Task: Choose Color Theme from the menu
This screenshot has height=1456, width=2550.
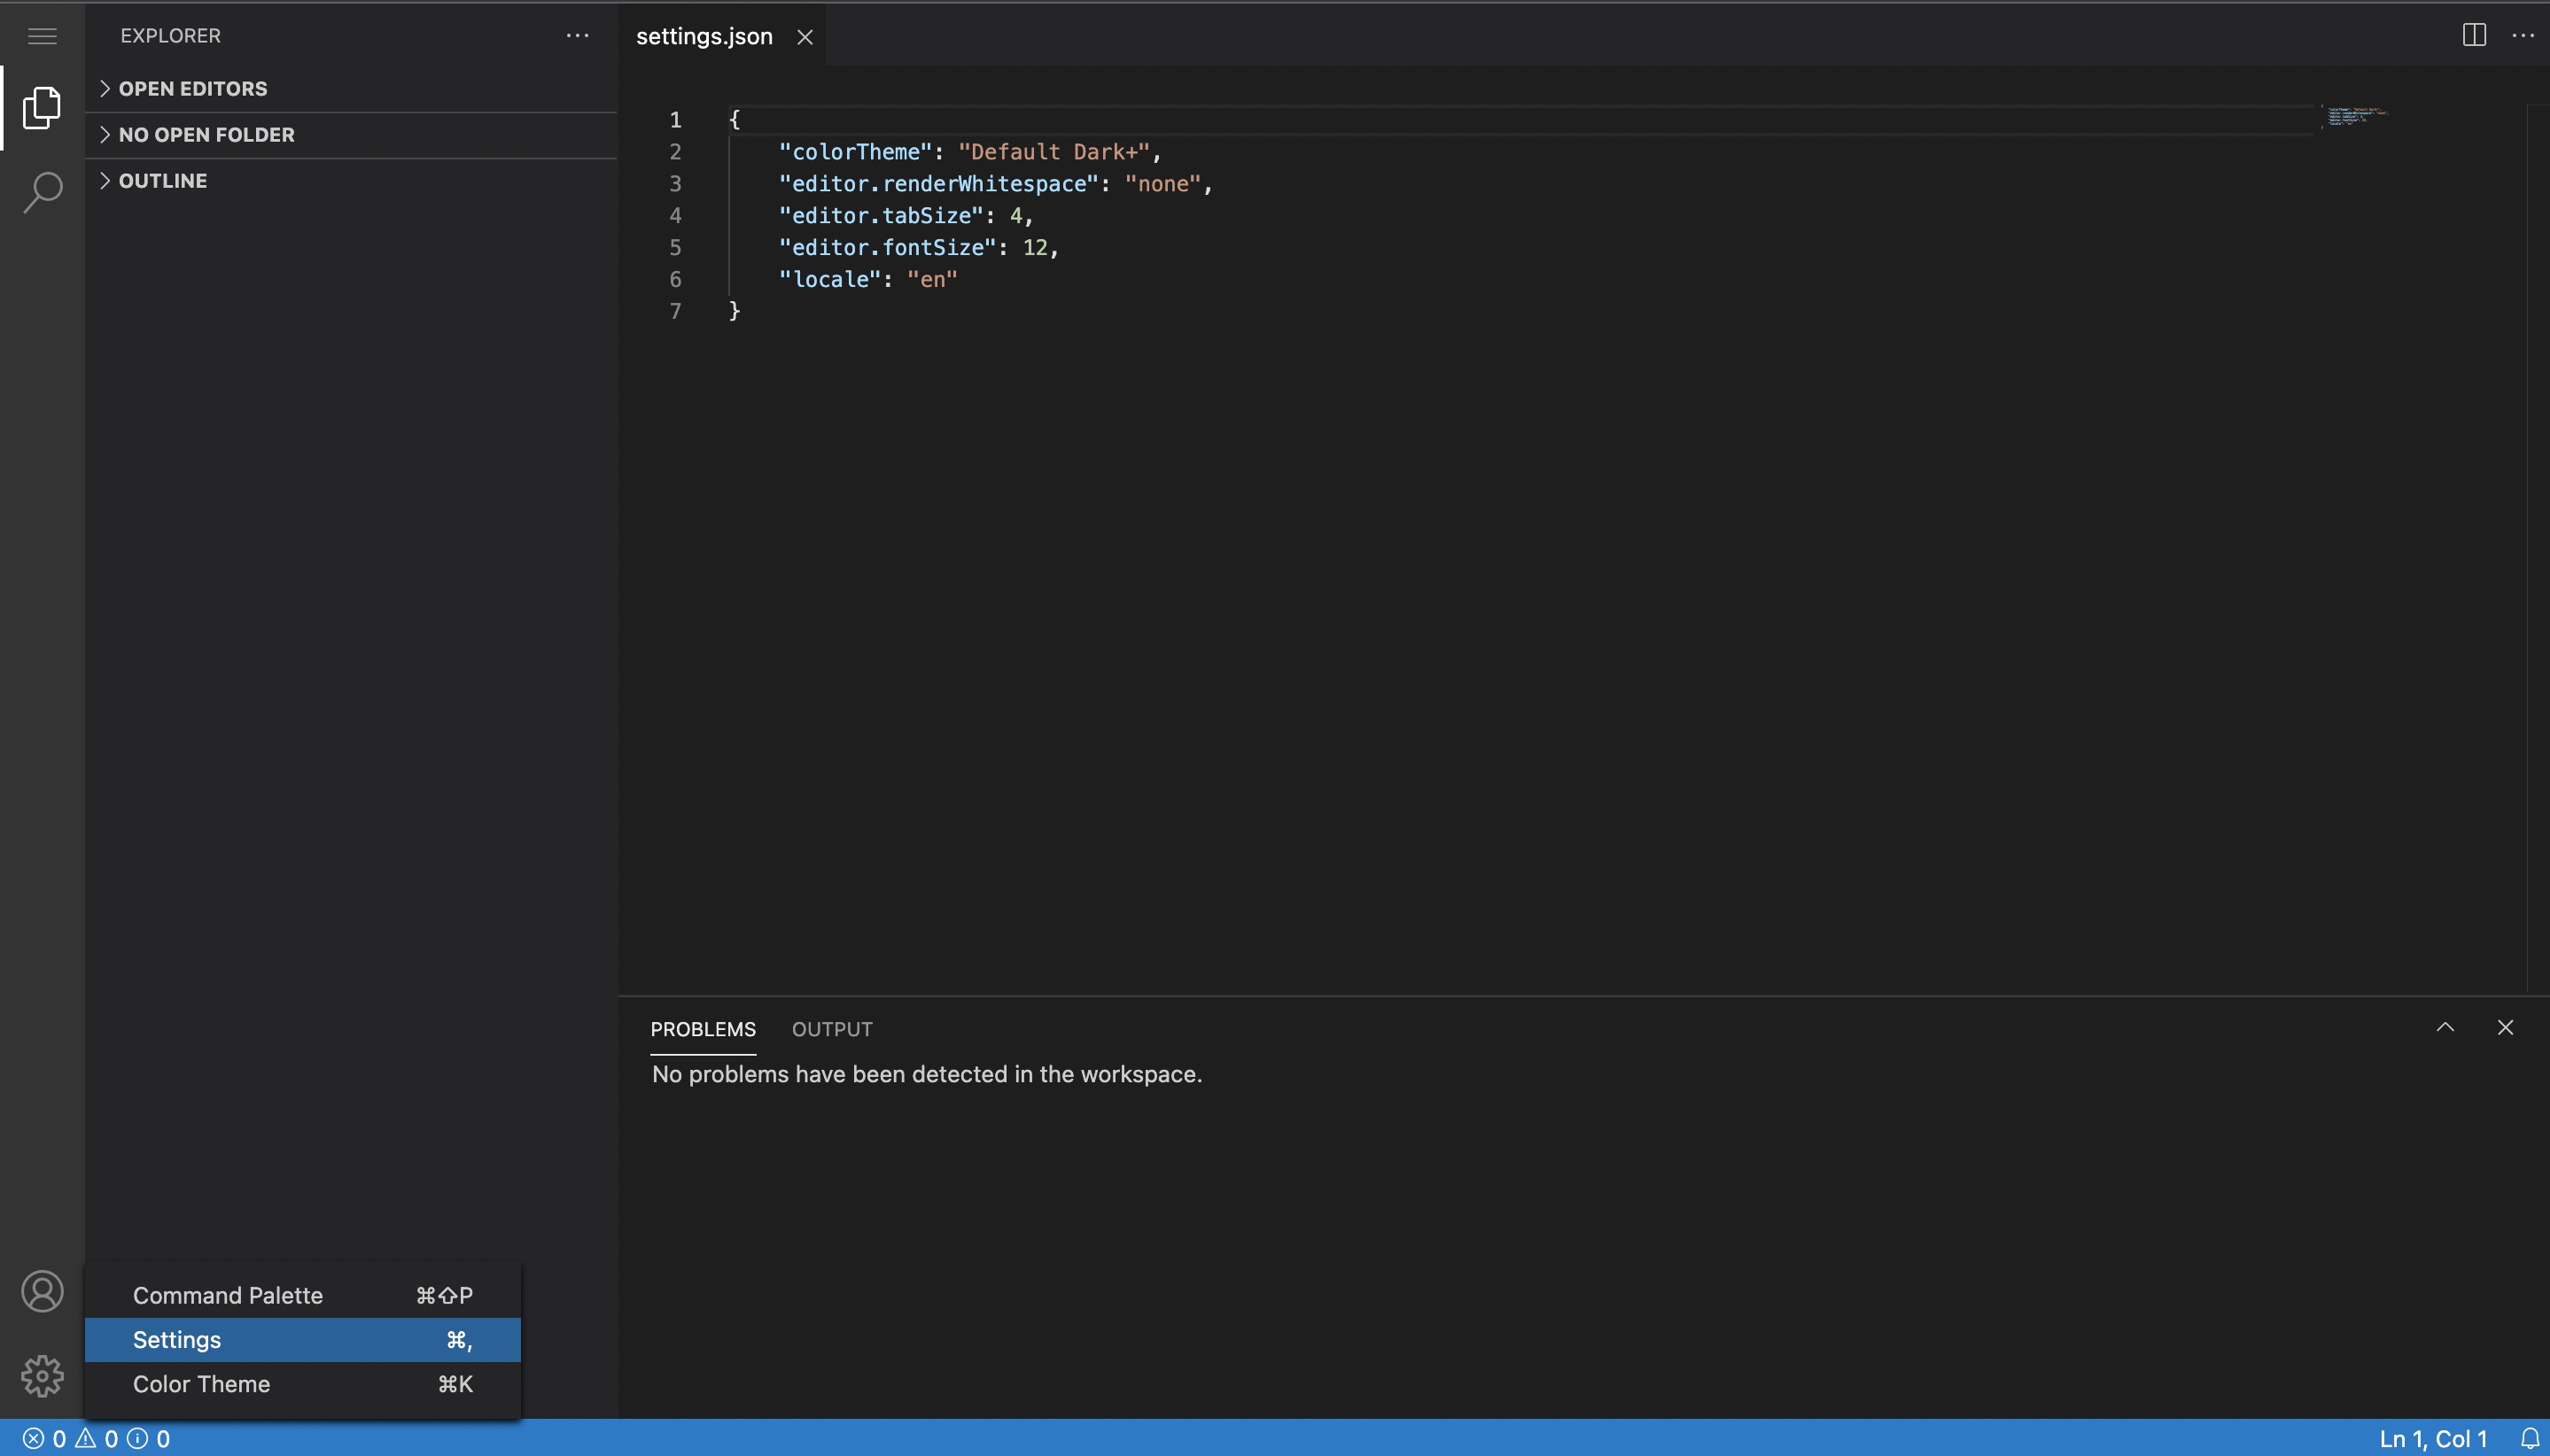Action: coord(303,1384)
